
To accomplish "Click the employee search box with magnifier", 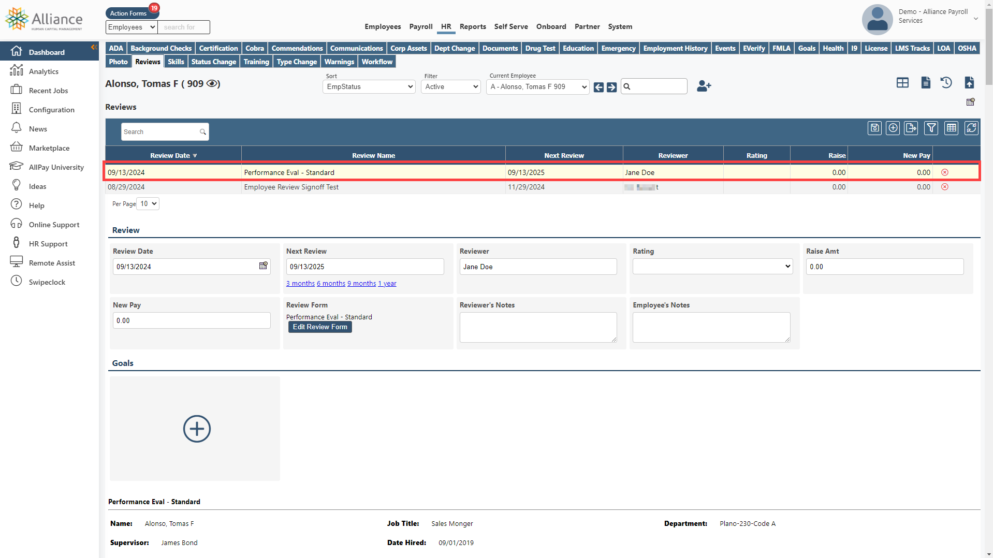I will point(654,86).
